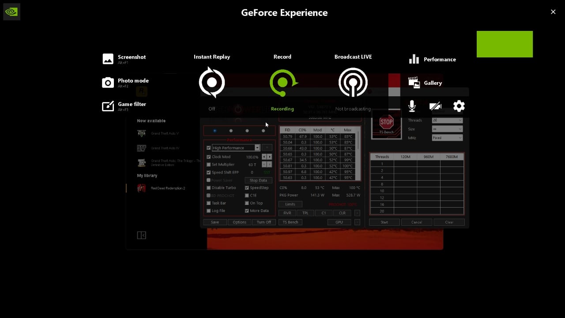Toggle the SpeedStep checkbox
The width and height of the screenshot is (565, 318).
coord(247,188)
